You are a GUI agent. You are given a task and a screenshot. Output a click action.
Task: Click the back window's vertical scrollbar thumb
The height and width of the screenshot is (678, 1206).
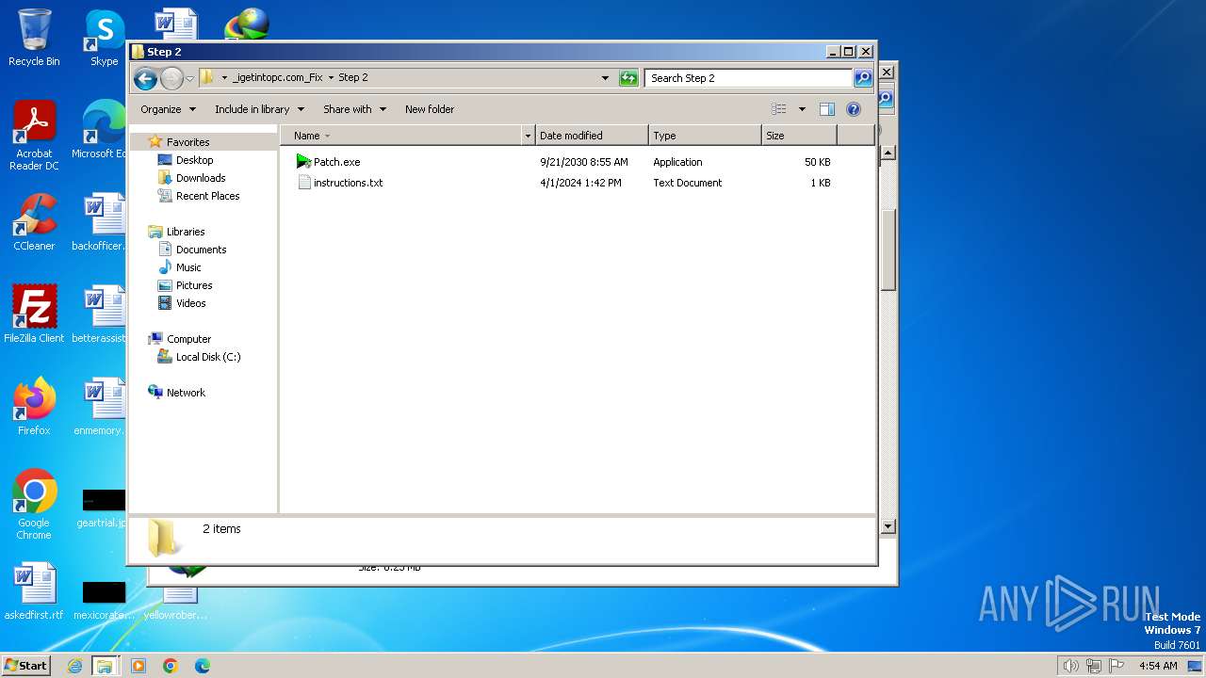888,250
